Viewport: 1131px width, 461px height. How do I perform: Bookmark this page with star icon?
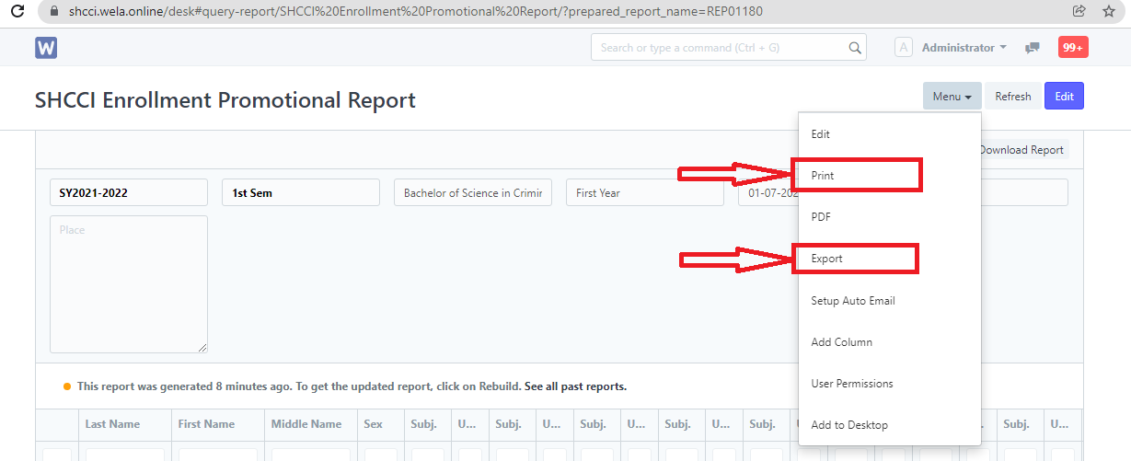click(x=1108, y=12)
